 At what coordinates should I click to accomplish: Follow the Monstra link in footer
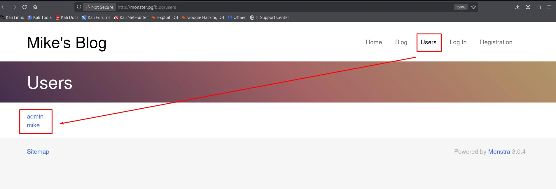[499, 152]
